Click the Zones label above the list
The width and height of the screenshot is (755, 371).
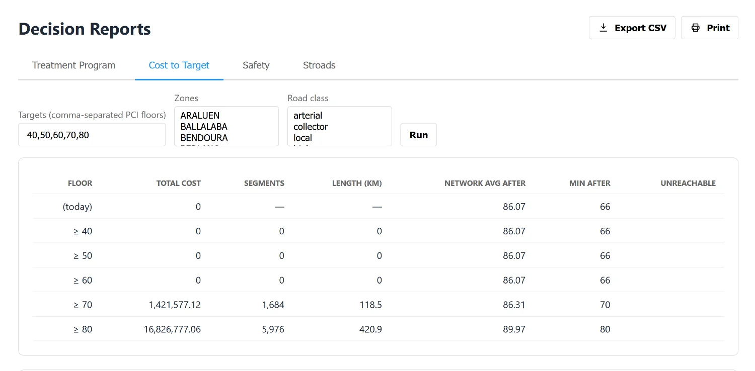click(186, 98)
